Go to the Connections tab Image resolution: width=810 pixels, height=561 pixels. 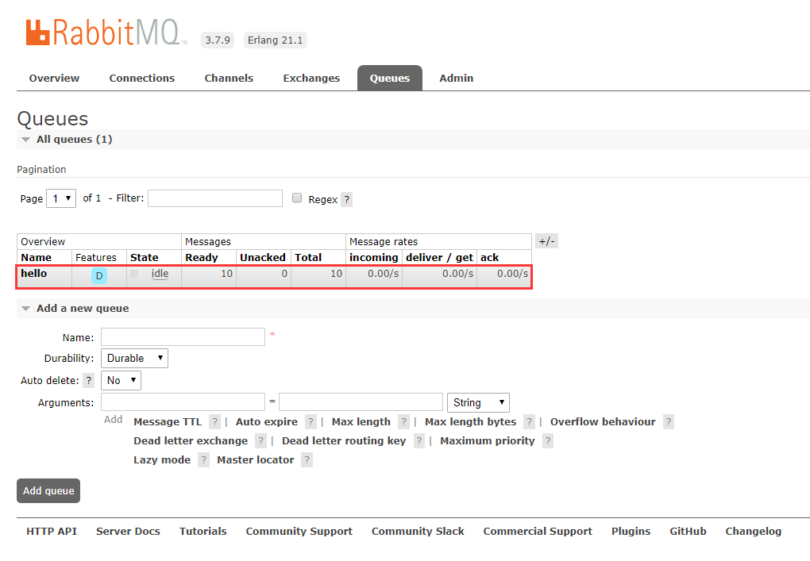click(142, 78)
